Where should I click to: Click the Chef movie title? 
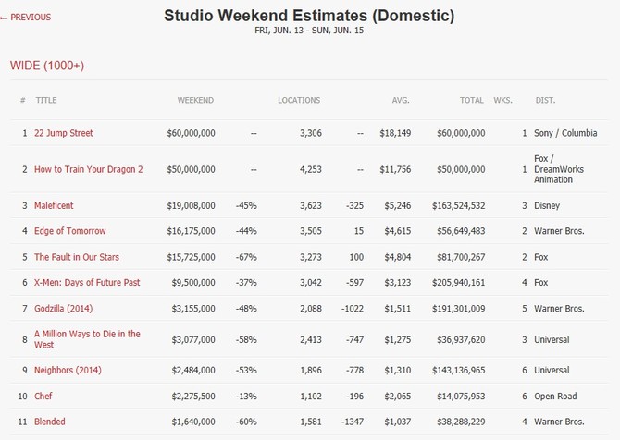pyautogui.click(x=44, y=397)
